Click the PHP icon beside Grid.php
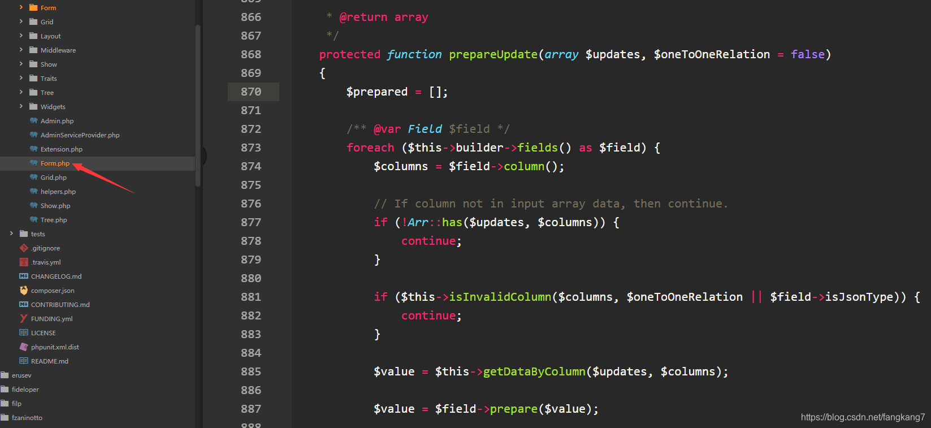The image size is (931, 428). pos(34,177)
